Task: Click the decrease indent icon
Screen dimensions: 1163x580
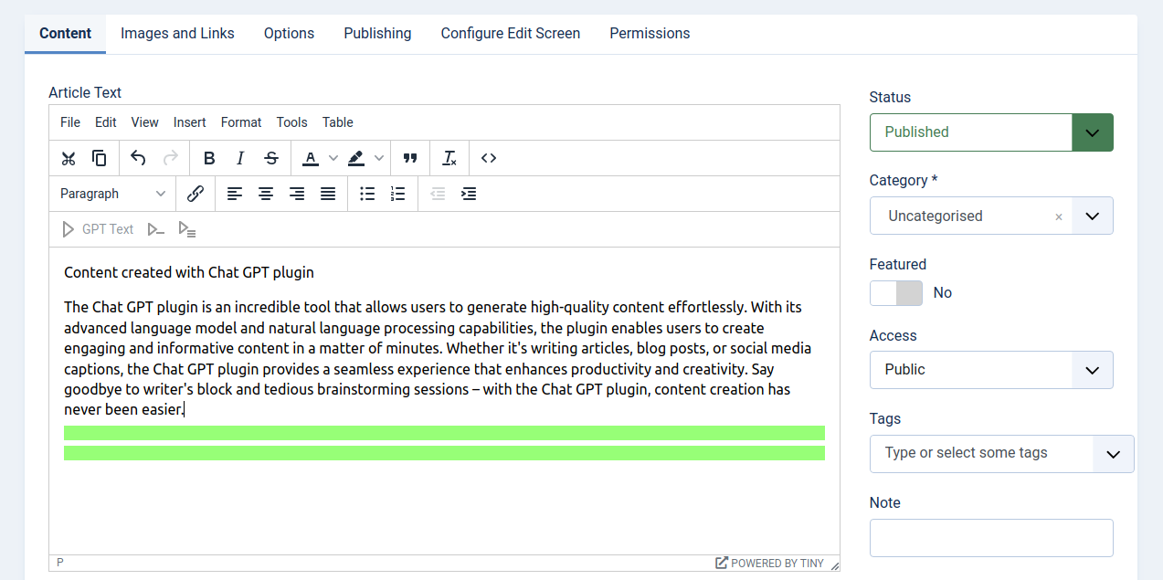Action: pyautogui.click(x=438, y=194)
